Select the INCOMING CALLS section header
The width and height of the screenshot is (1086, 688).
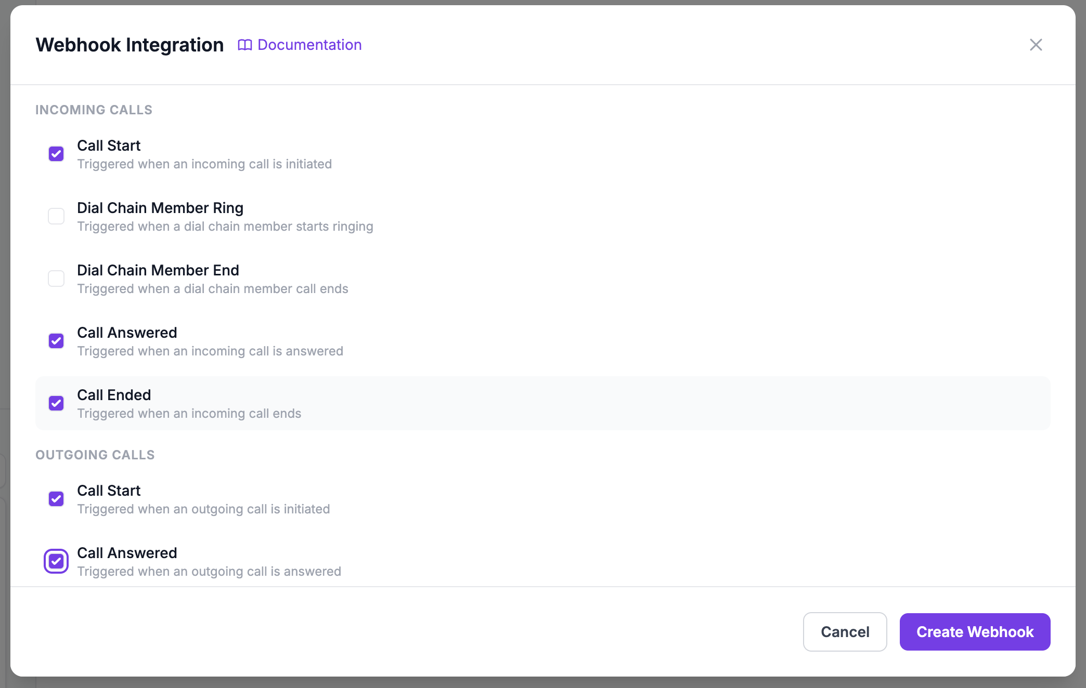tap(94, 110)
